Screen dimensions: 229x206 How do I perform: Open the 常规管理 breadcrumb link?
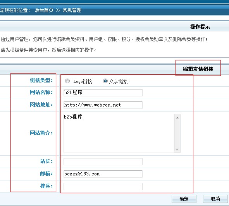(x=72, y=10)
